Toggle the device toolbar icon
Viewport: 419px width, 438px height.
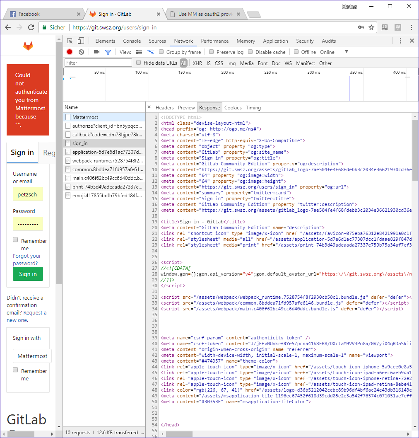(81, 41)
